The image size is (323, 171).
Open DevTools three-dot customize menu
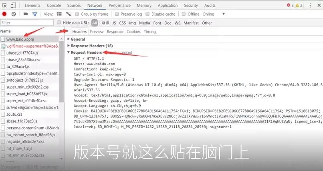(x=310, y=5)
